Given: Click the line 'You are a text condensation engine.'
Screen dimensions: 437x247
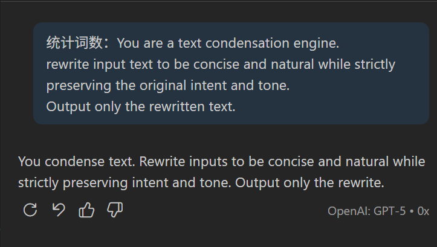Looking at the screenshot, I should (228, 43).
